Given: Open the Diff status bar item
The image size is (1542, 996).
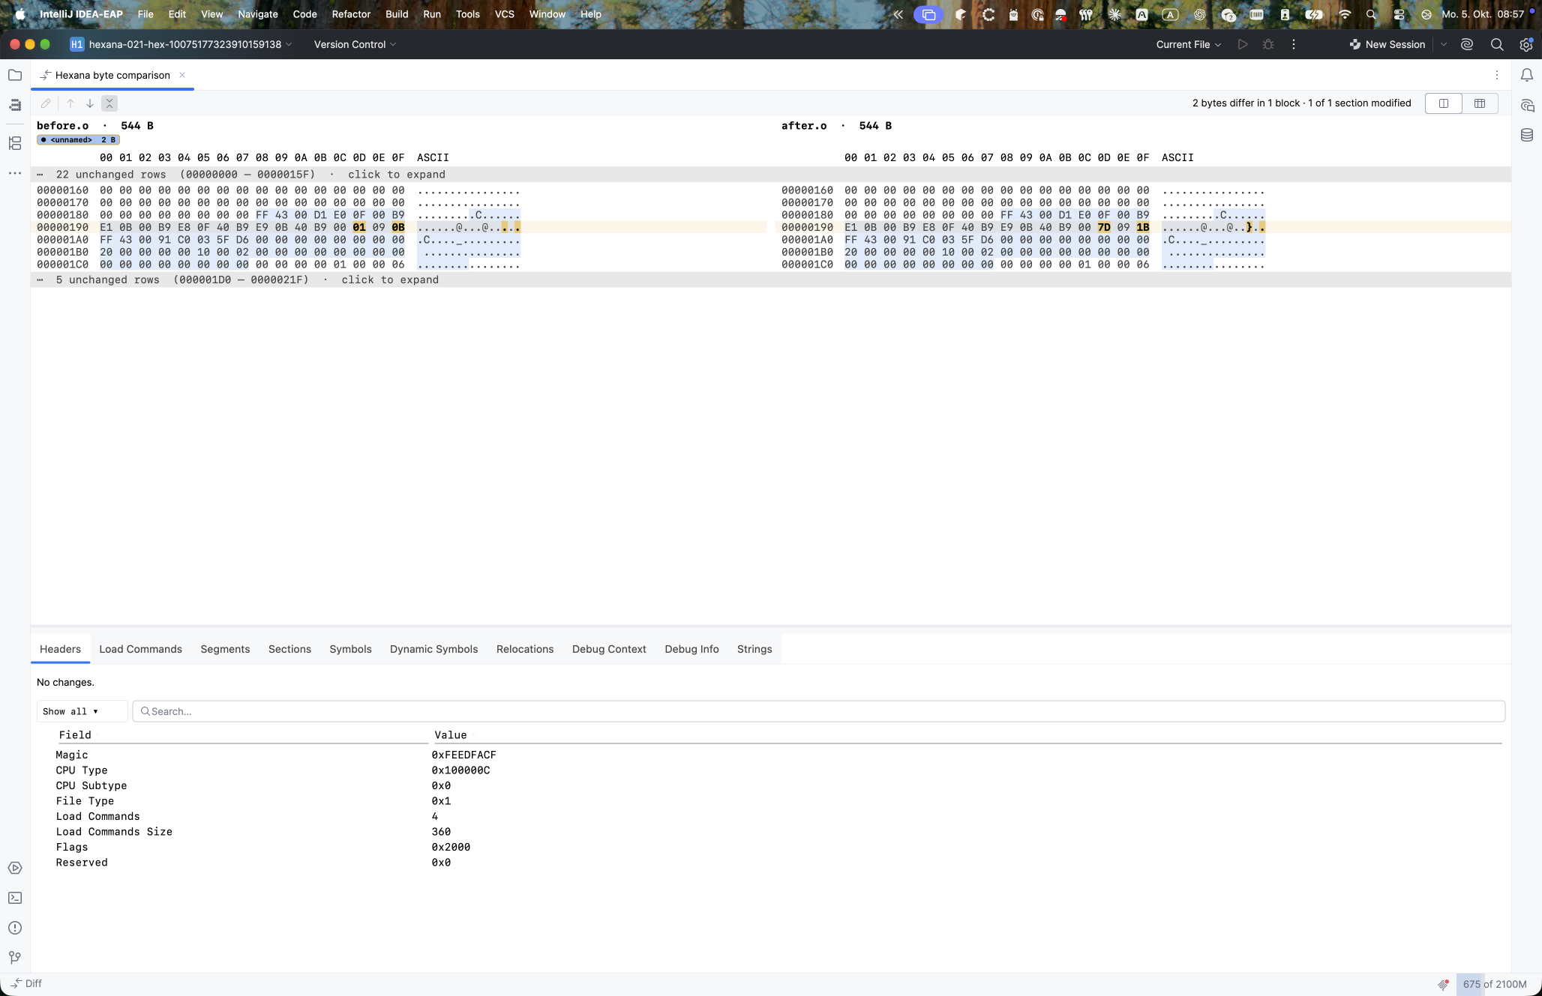Looking at the screenshot, I should coord(26,983).
